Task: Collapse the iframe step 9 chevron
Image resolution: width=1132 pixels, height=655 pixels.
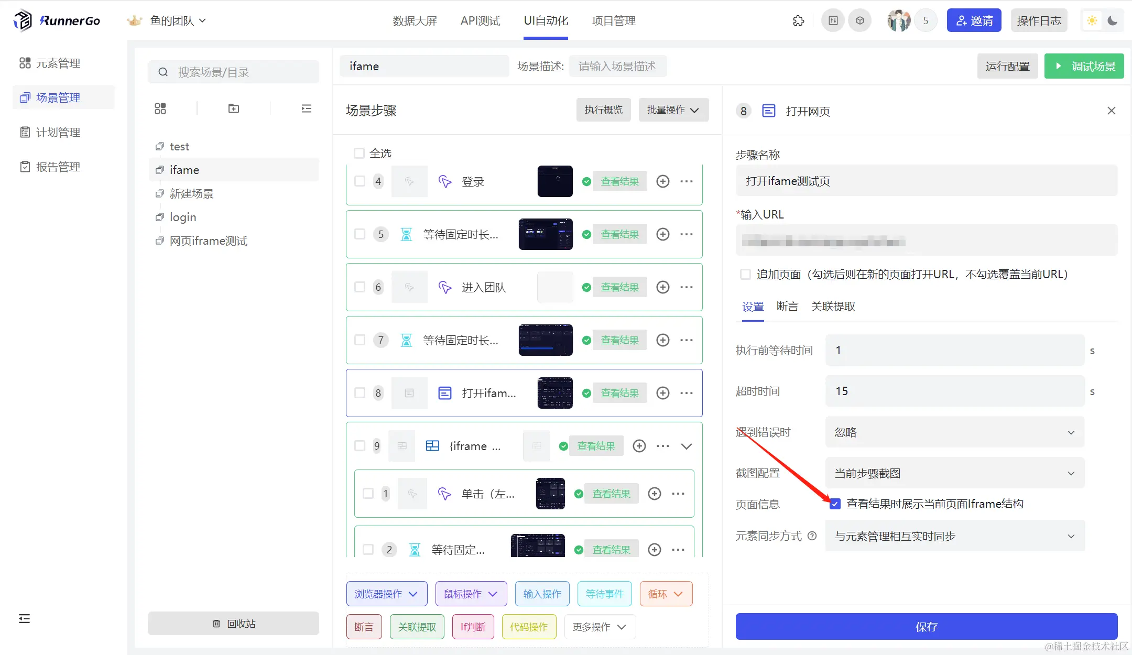Action: tap(687, 446)
